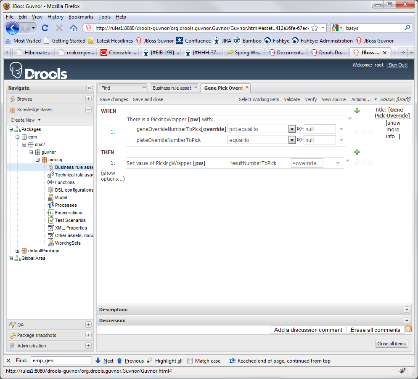Click the Firefox reload page icon

pos(45,28)
